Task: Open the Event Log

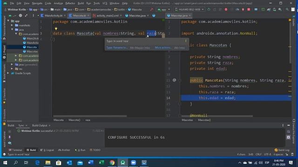Action: (282, 150)
